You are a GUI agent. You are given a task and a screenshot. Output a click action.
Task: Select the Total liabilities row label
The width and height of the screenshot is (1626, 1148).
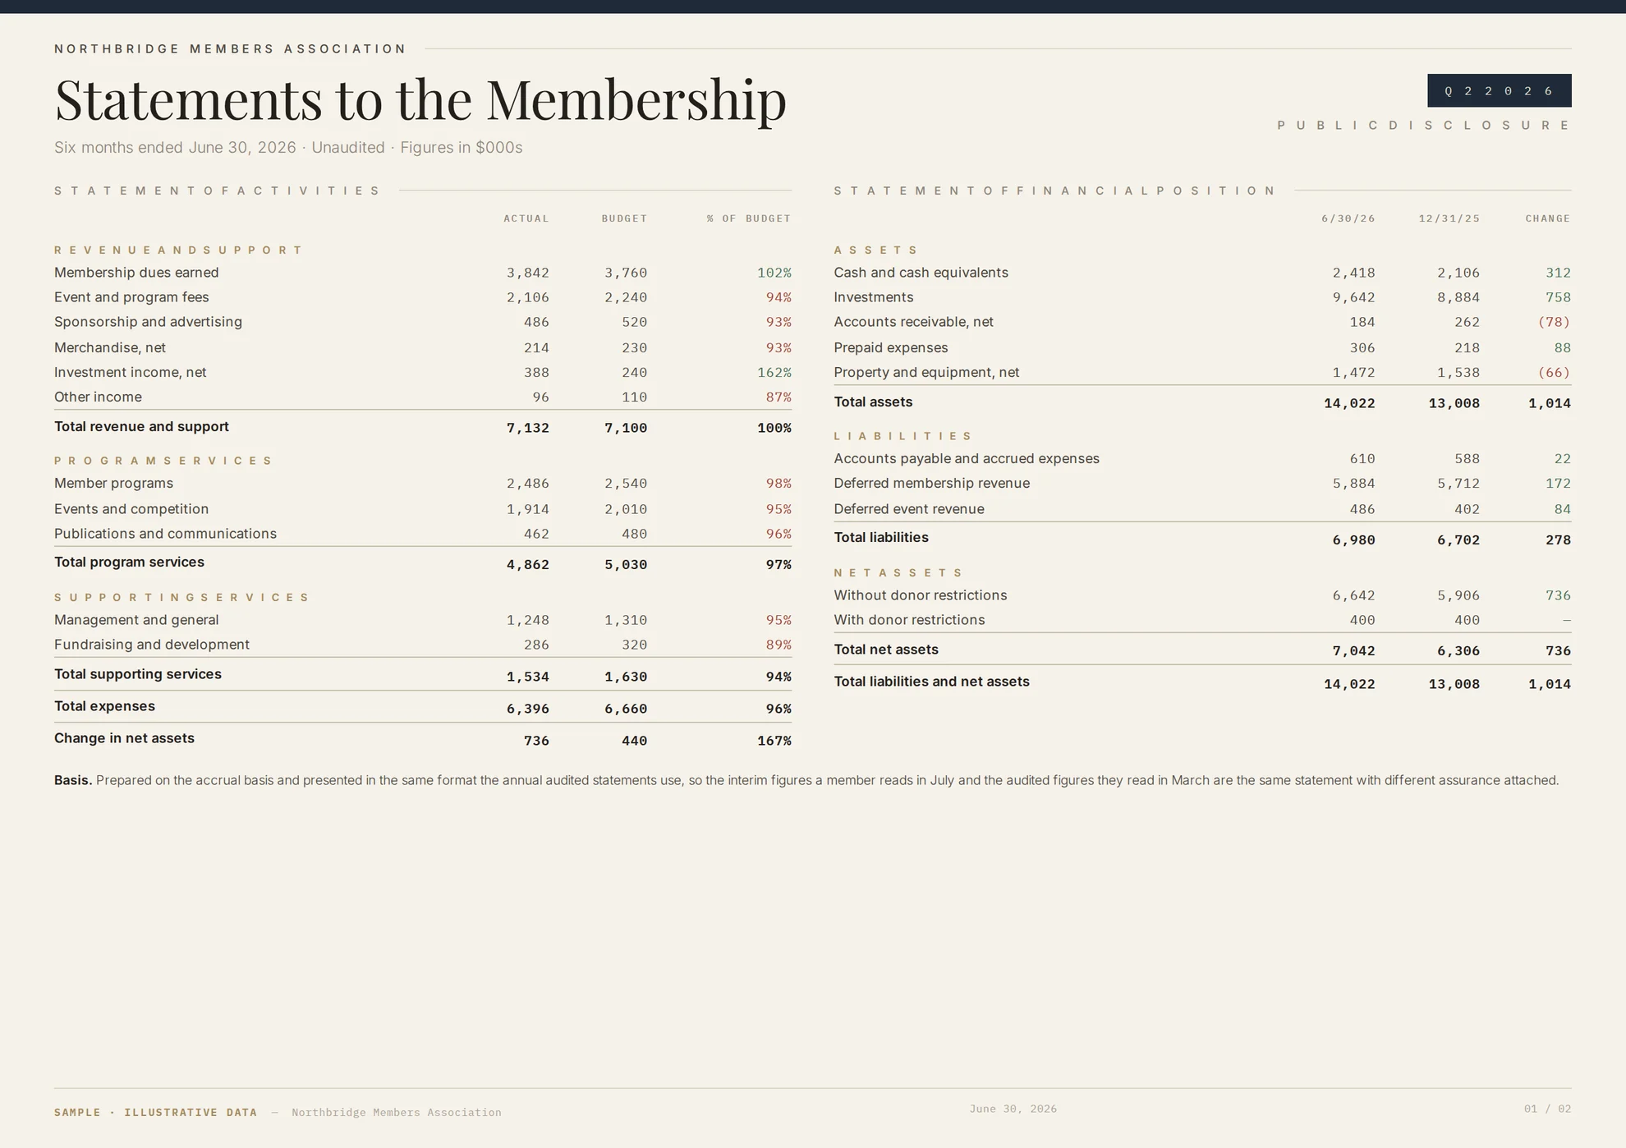881,538
